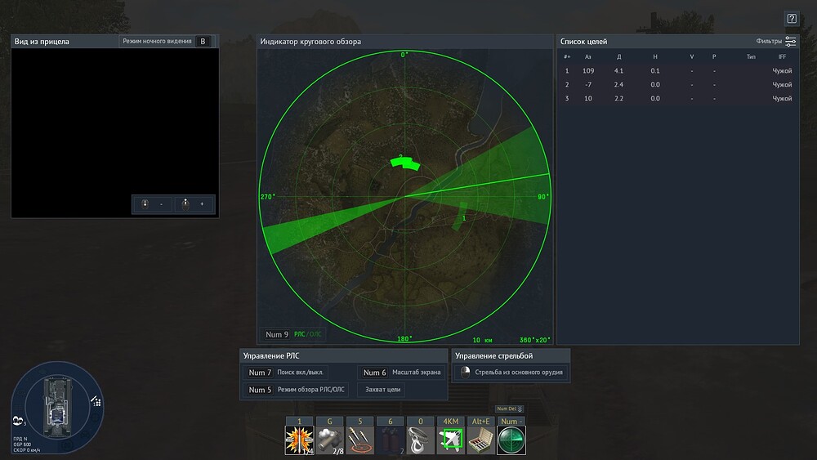Click the H altitude column header

pyautogui.click(x=655, y=56)
